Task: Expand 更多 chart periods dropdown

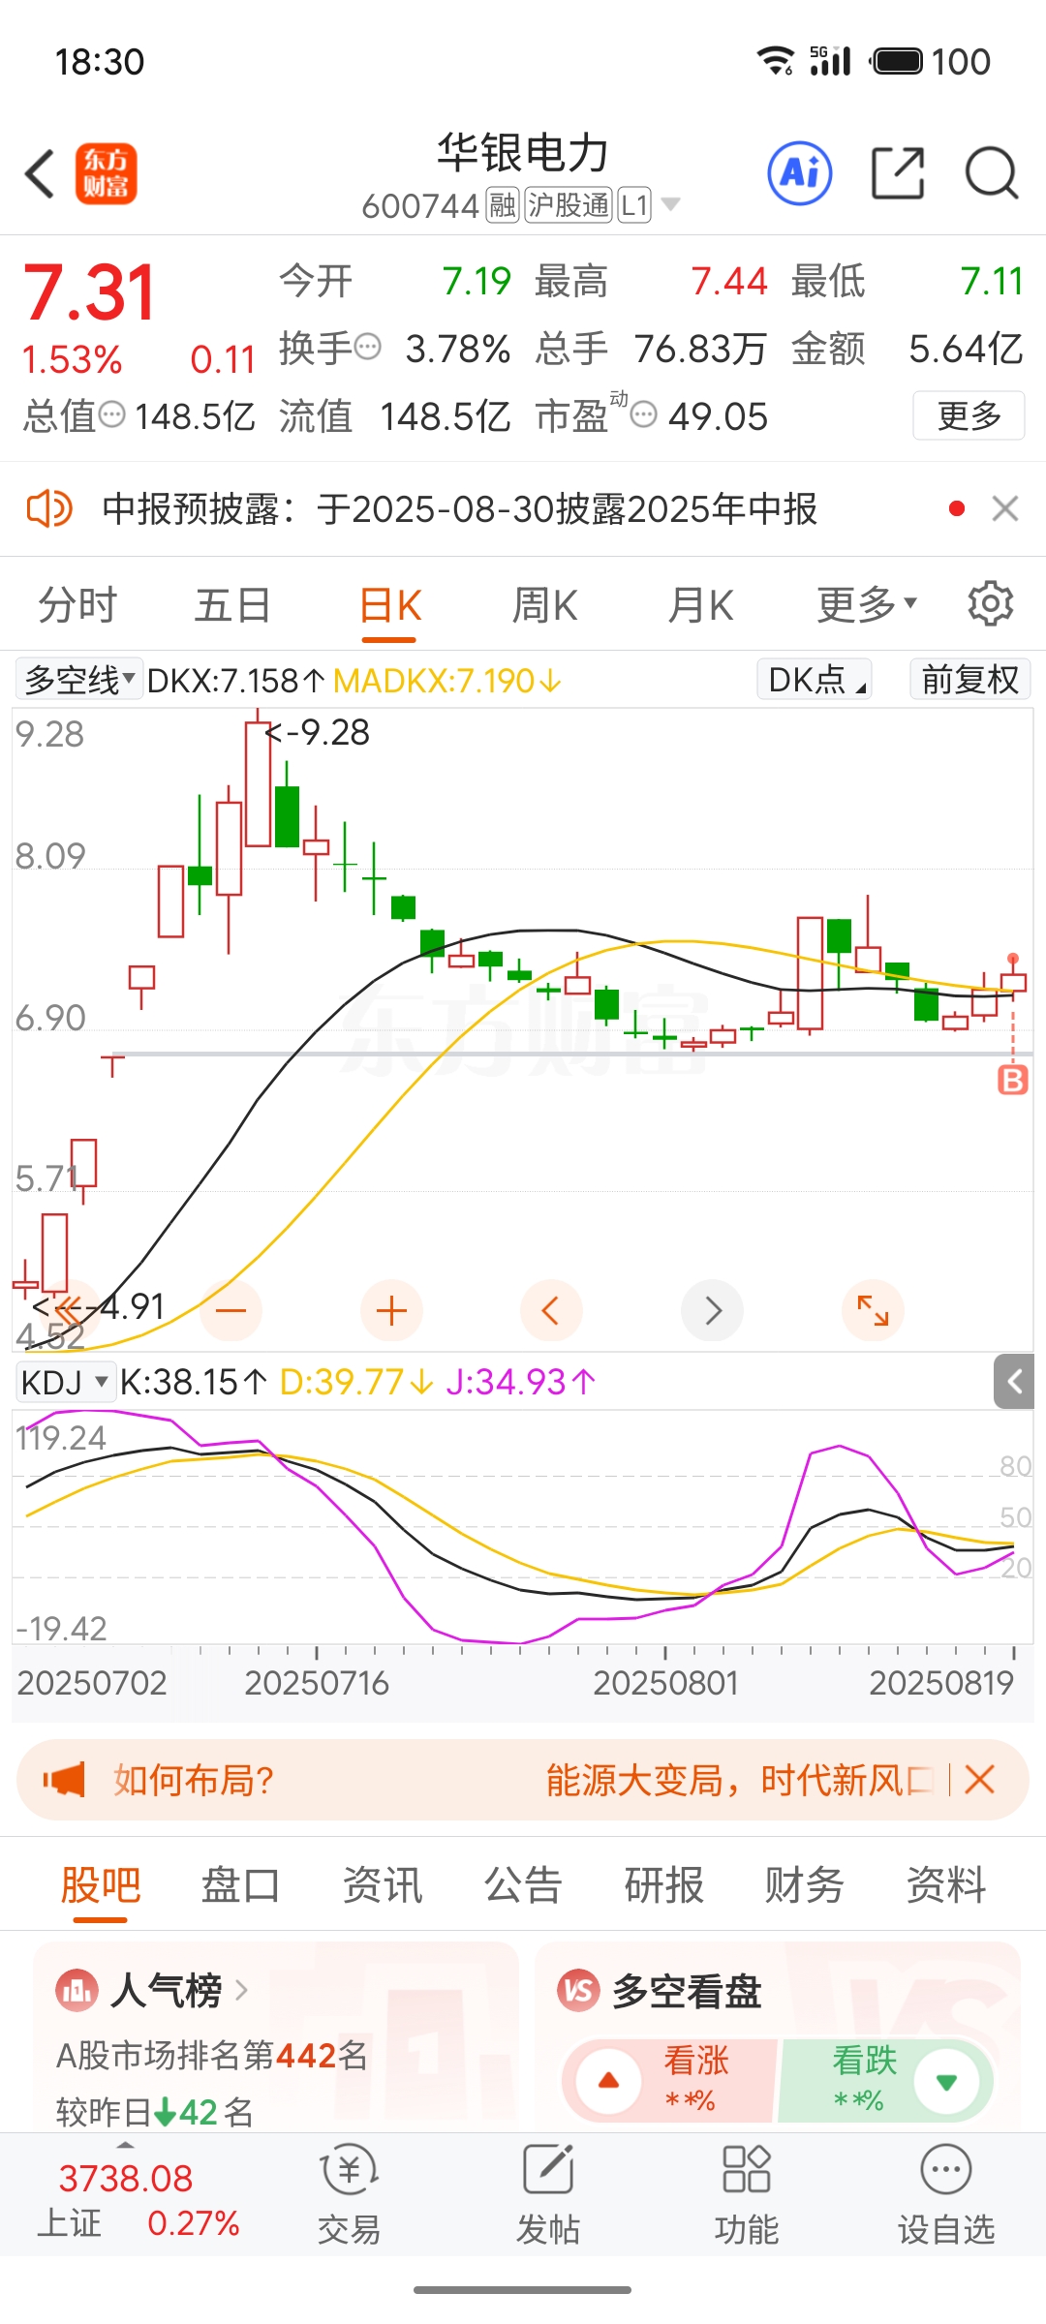Action: [867, 605]
